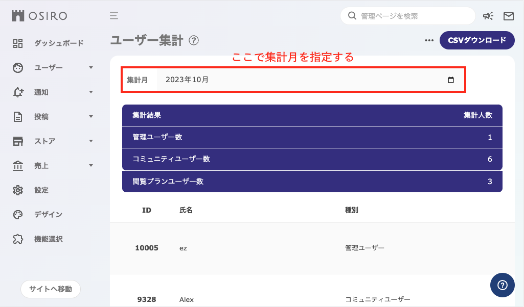The width and height of the screenshot is (524, 307).
Task: Select the デザイン design palette icon
Action: (x=18, y=214)
